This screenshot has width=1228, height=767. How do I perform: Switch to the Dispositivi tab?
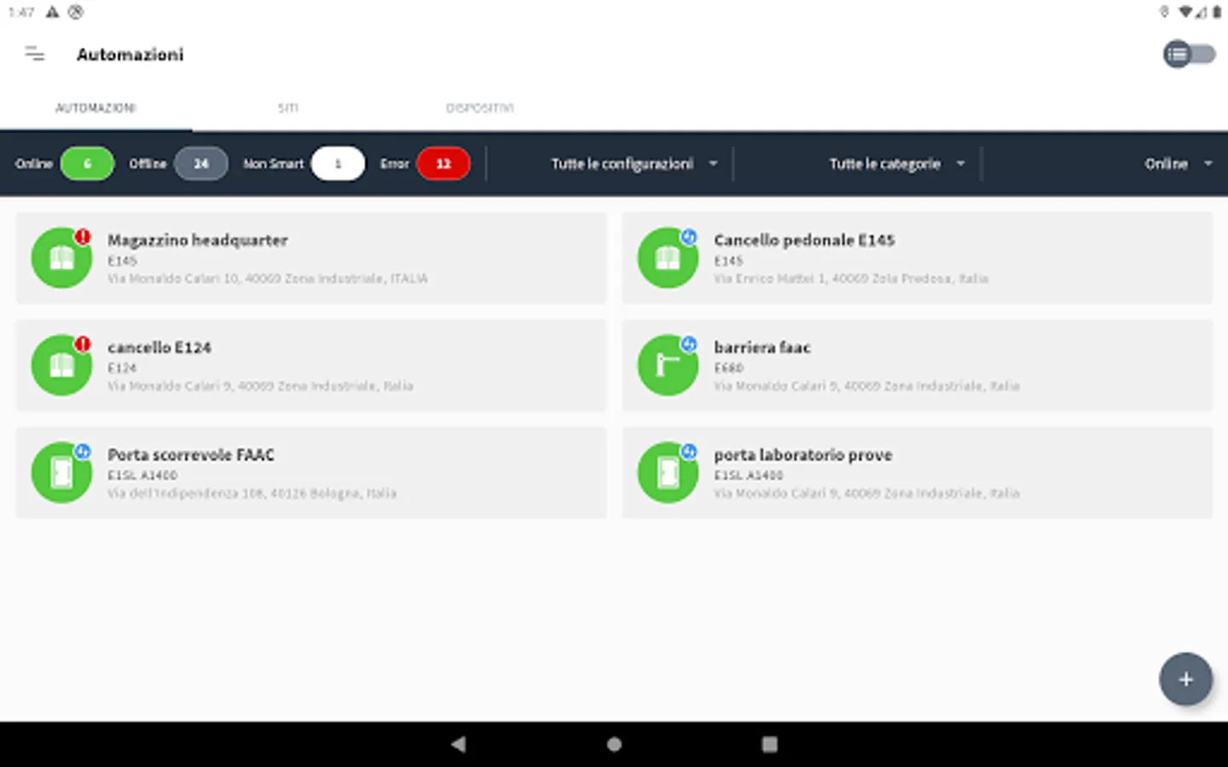[x=480, y=108]
